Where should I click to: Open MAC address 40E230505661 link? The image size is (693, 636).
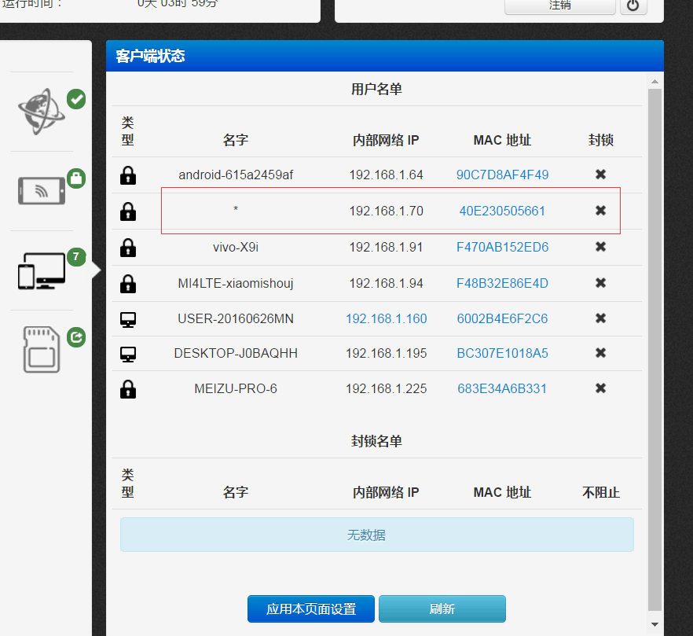[x=502, y=211]
